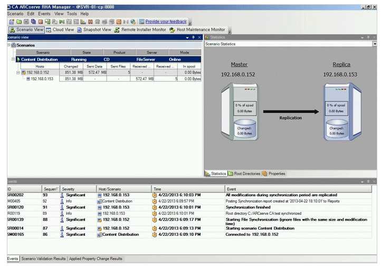Click the Provide your feedback link
The width and height of the screenshot is (381, 267).
point(166,22)
